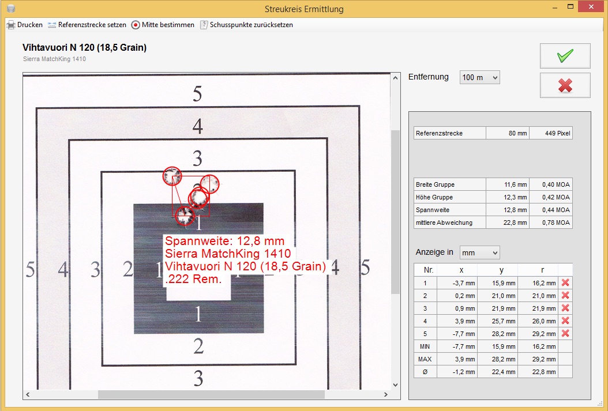Click the scroll left arrow below target

click(28, 395)
